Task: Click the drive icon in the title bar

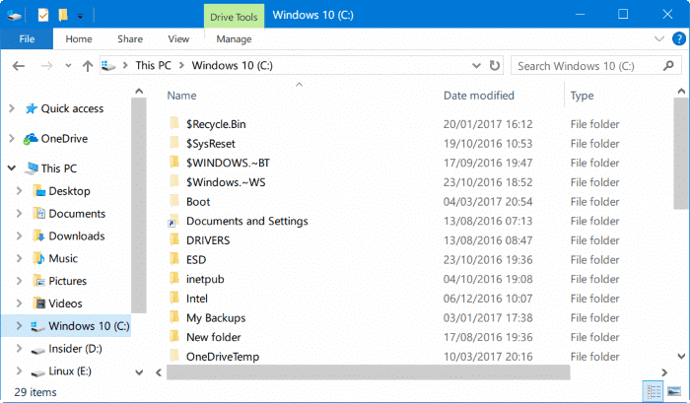Action: click(x=14, y=16)
